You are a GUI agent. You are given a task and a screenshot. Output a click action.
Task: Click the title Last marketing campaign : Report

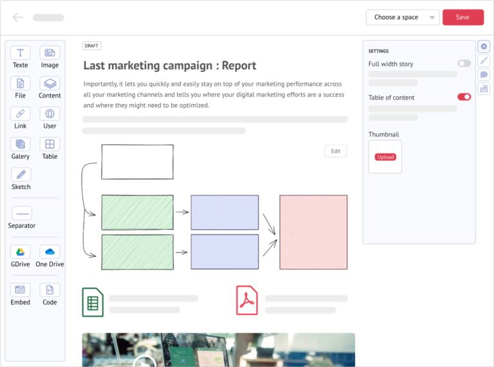[170, 66]
